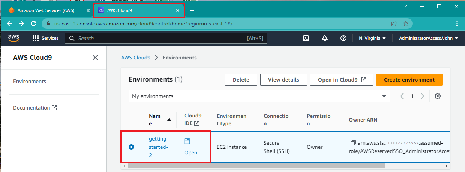Click the Environment type column header
Viewport: 465px width, 172px height.
(x=232, y=120)
